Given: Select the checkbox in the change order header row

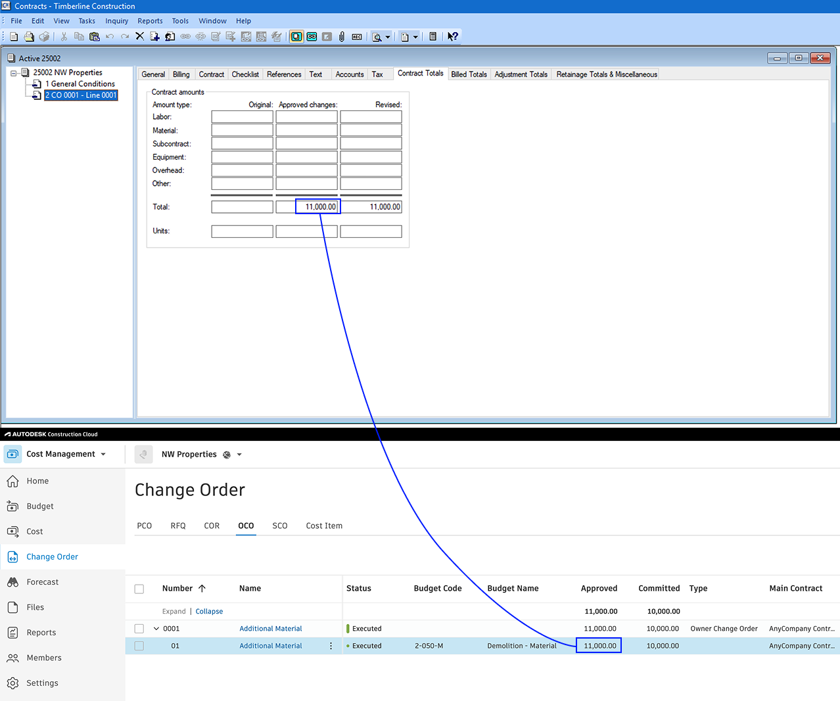Looking at the screenshot, I should tap(139, 589).
